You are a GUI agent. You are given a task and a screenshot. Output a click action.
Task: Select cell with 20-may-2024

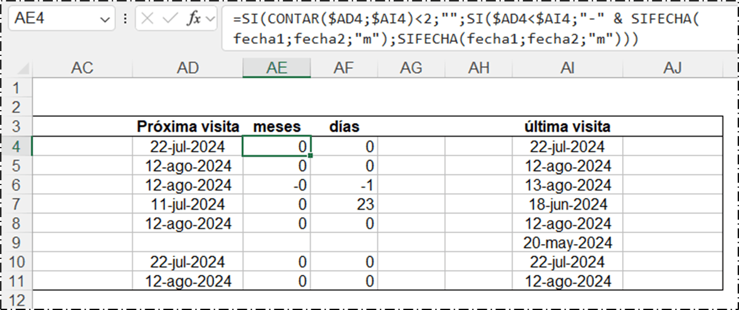(567, 242)
